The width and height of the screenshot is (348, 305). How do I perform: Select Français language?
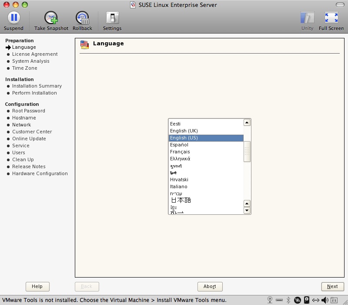click(x=206, y=152)
